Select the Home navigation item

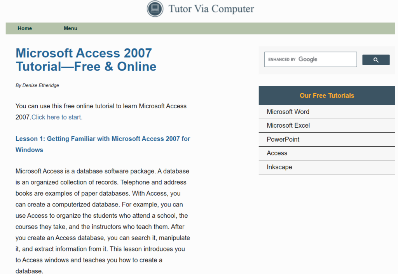click(24, 28)
